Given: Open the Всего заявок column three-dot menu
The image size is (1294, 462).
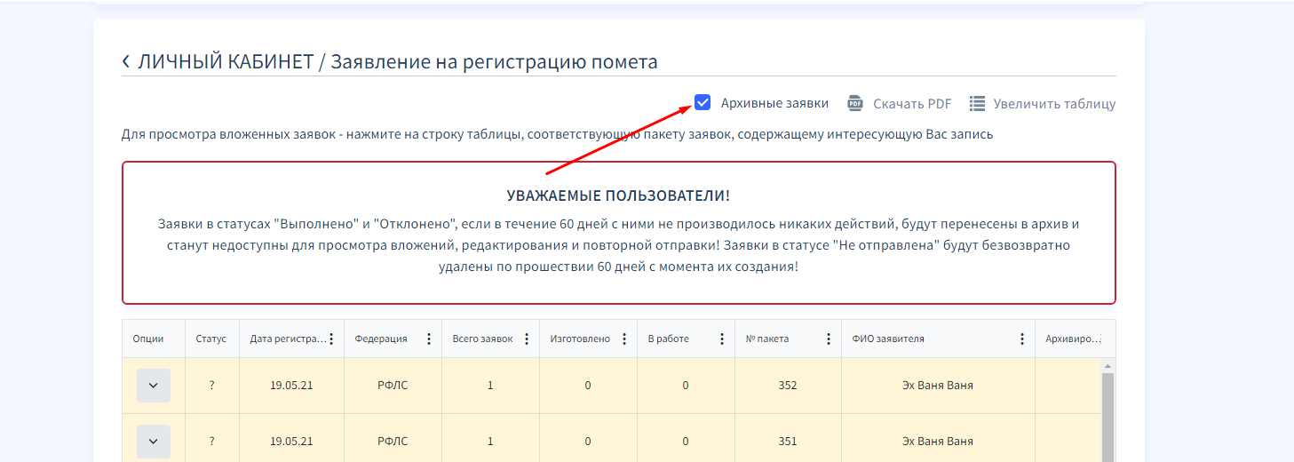Looking at the screenshot, I should (527, 339).
